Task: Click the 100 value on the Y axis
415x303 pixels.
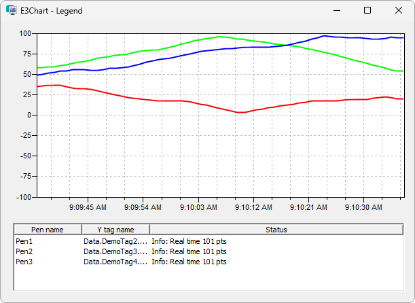Action: 25,33
